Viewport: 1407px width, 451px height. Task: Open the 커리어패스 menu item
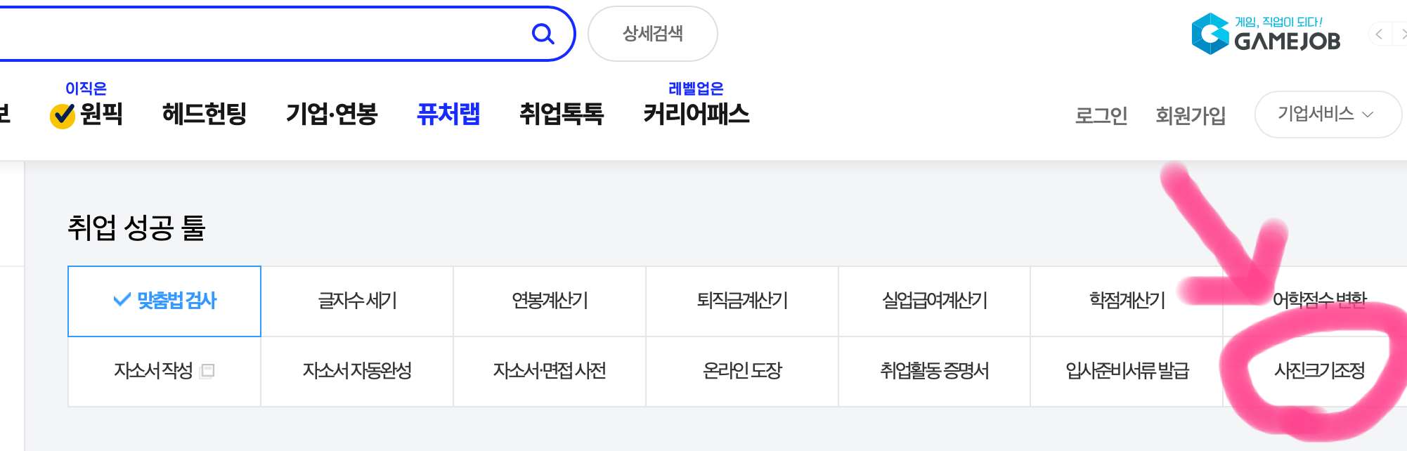697,116
